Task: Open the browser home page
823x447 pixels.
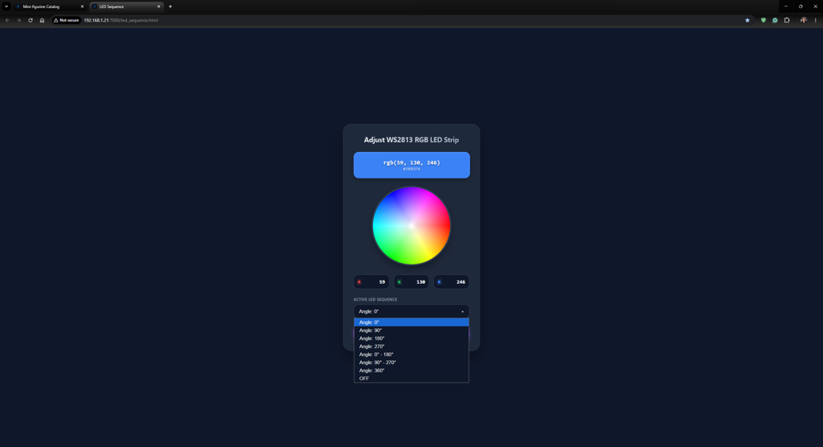Action: click(42, 20)
